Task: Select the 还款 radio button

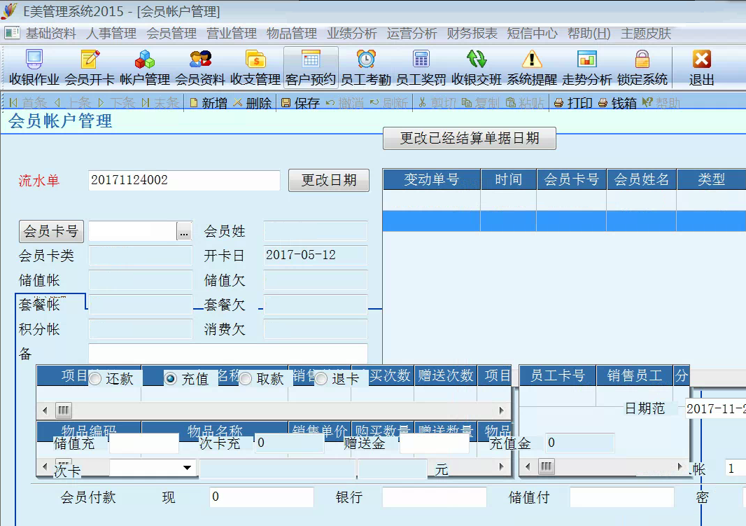Action: click(96, 379)
